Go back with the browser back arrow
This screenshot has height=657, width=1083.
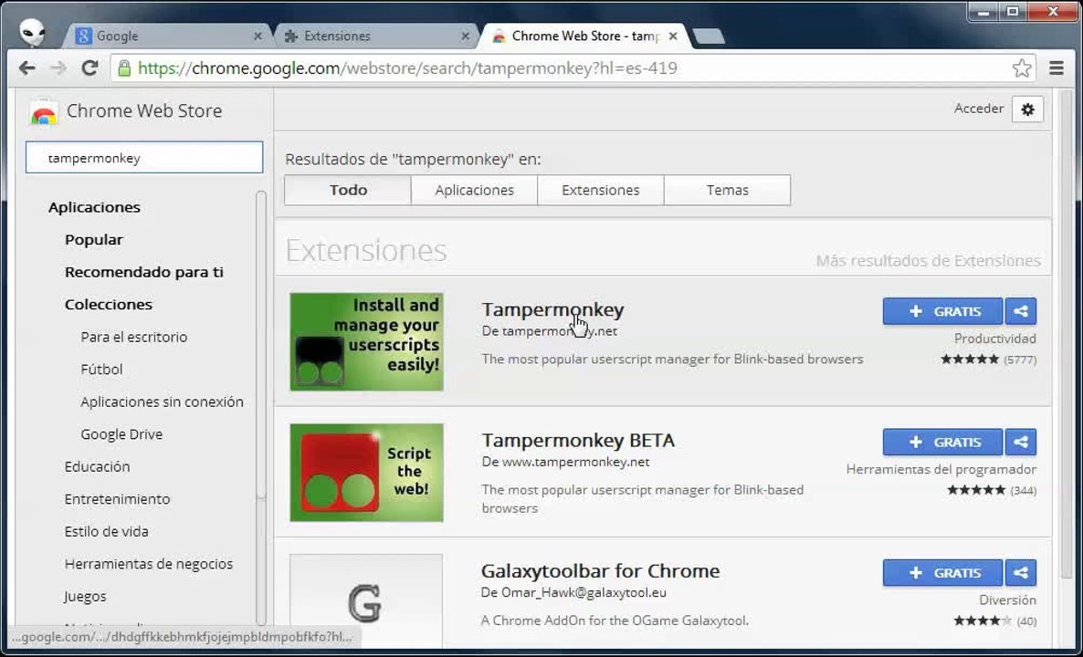26,68
